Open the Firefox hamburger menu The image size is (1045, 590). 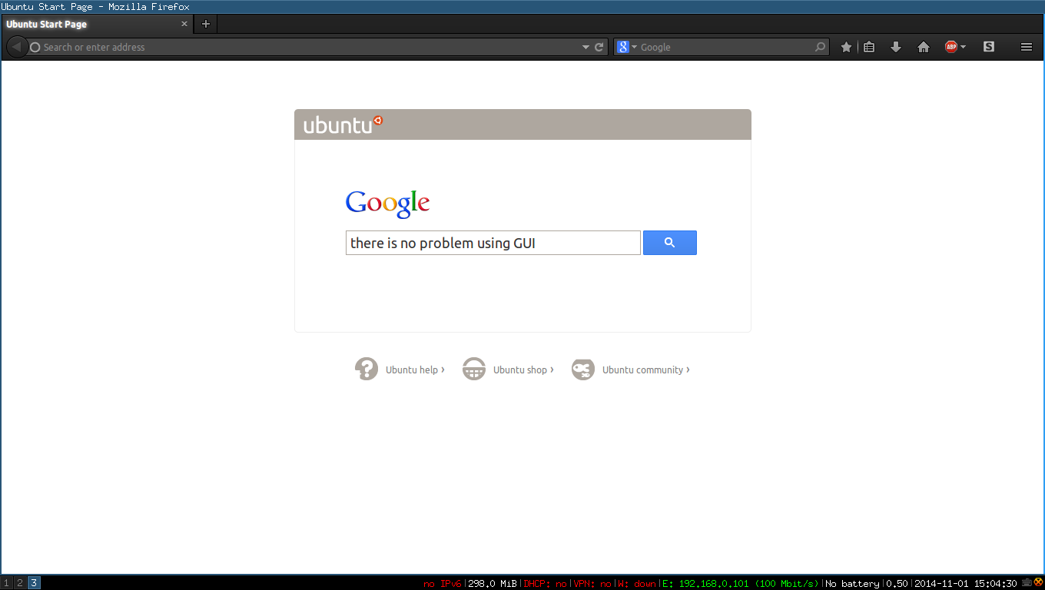(1027, 47)
